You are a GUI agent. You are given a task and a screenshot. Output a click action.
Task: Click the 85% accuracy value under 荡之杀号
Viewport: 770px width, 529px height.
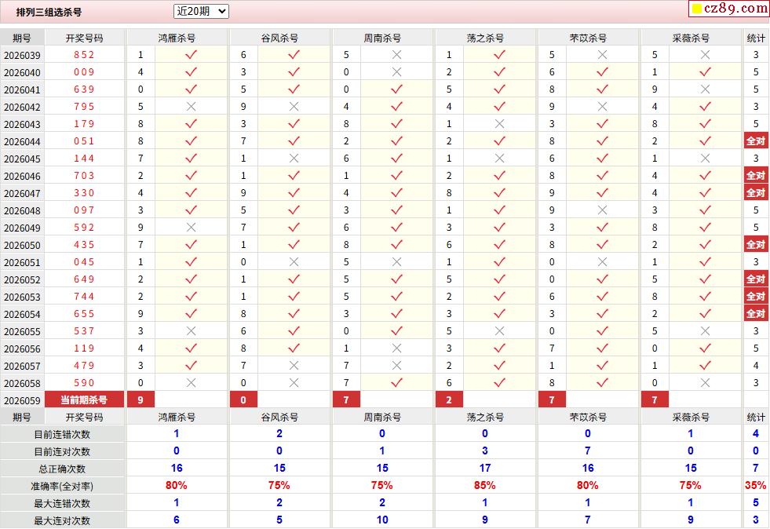(x=485, y=486)
